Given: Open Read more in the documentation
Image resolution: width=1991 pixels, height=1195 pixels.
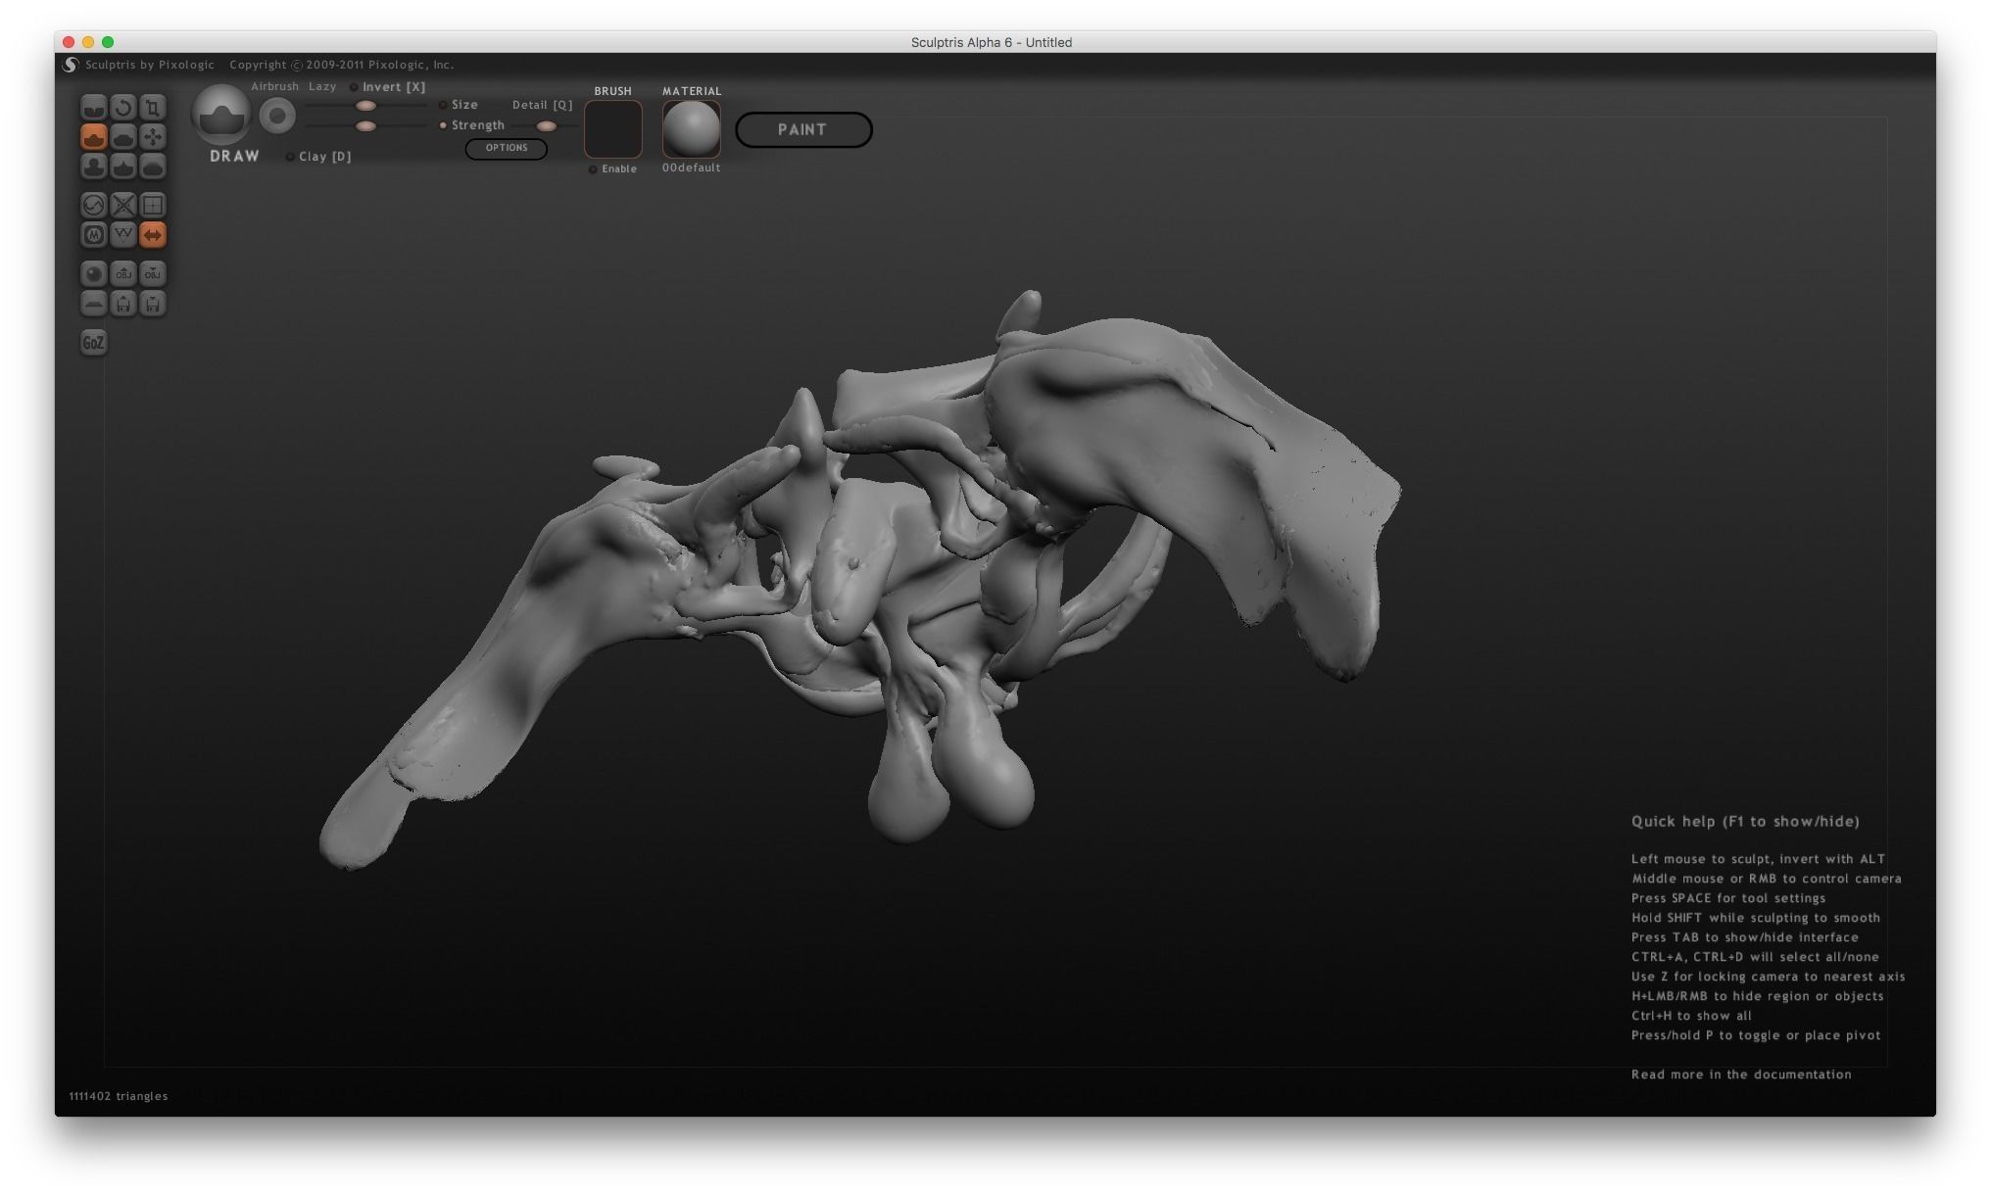Looking at the screenshot, I should coord(1741,1075).
